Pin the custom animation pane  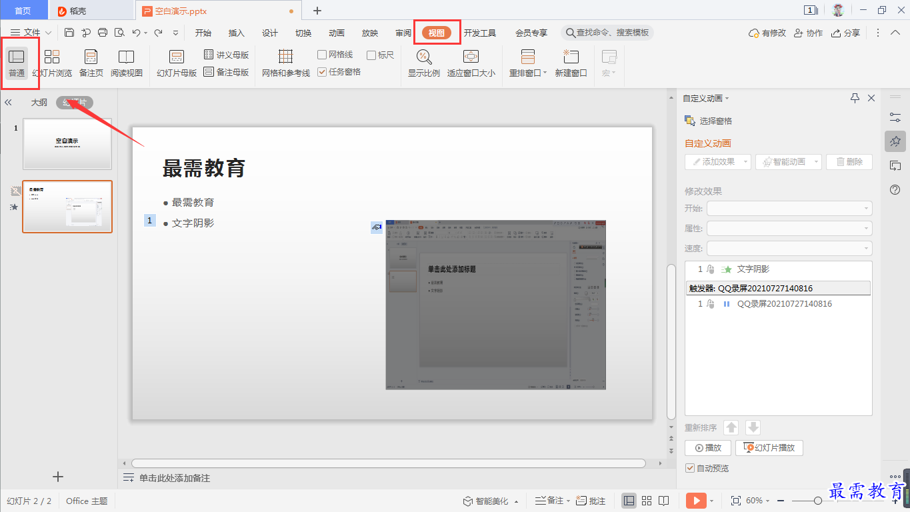pos(855,98)
